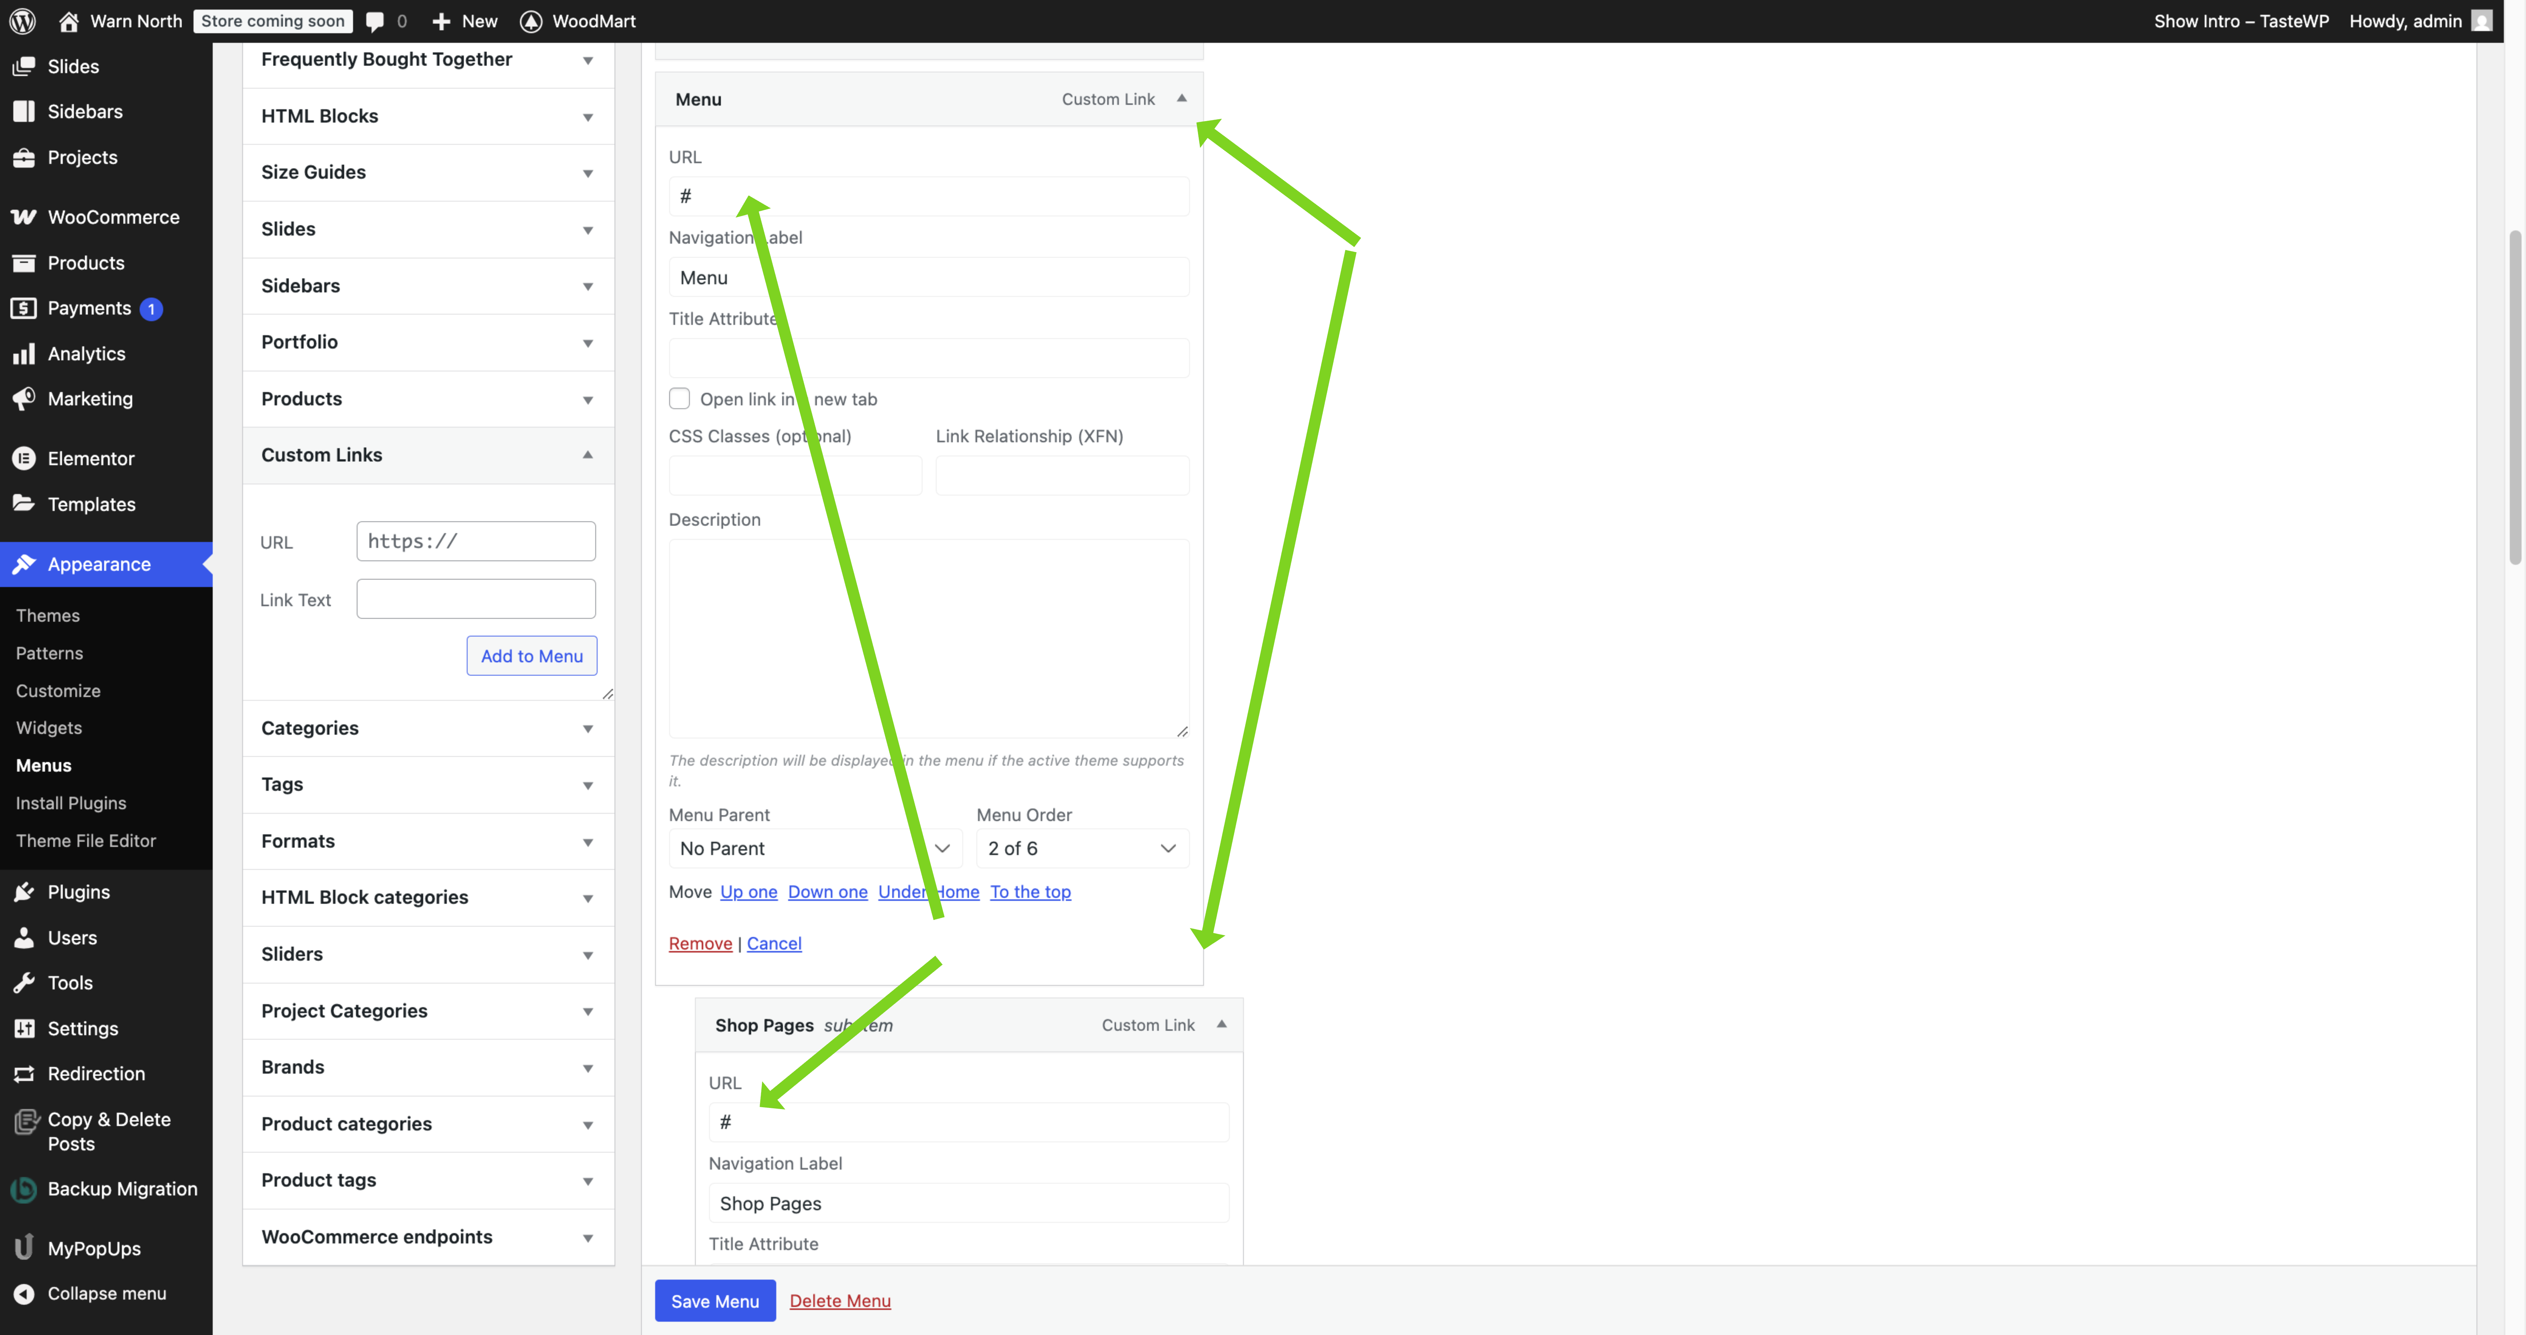The width and height of the screenshot is (2526, 1335).
Task: Click the Save Menu button
Action: point(715,1301)
